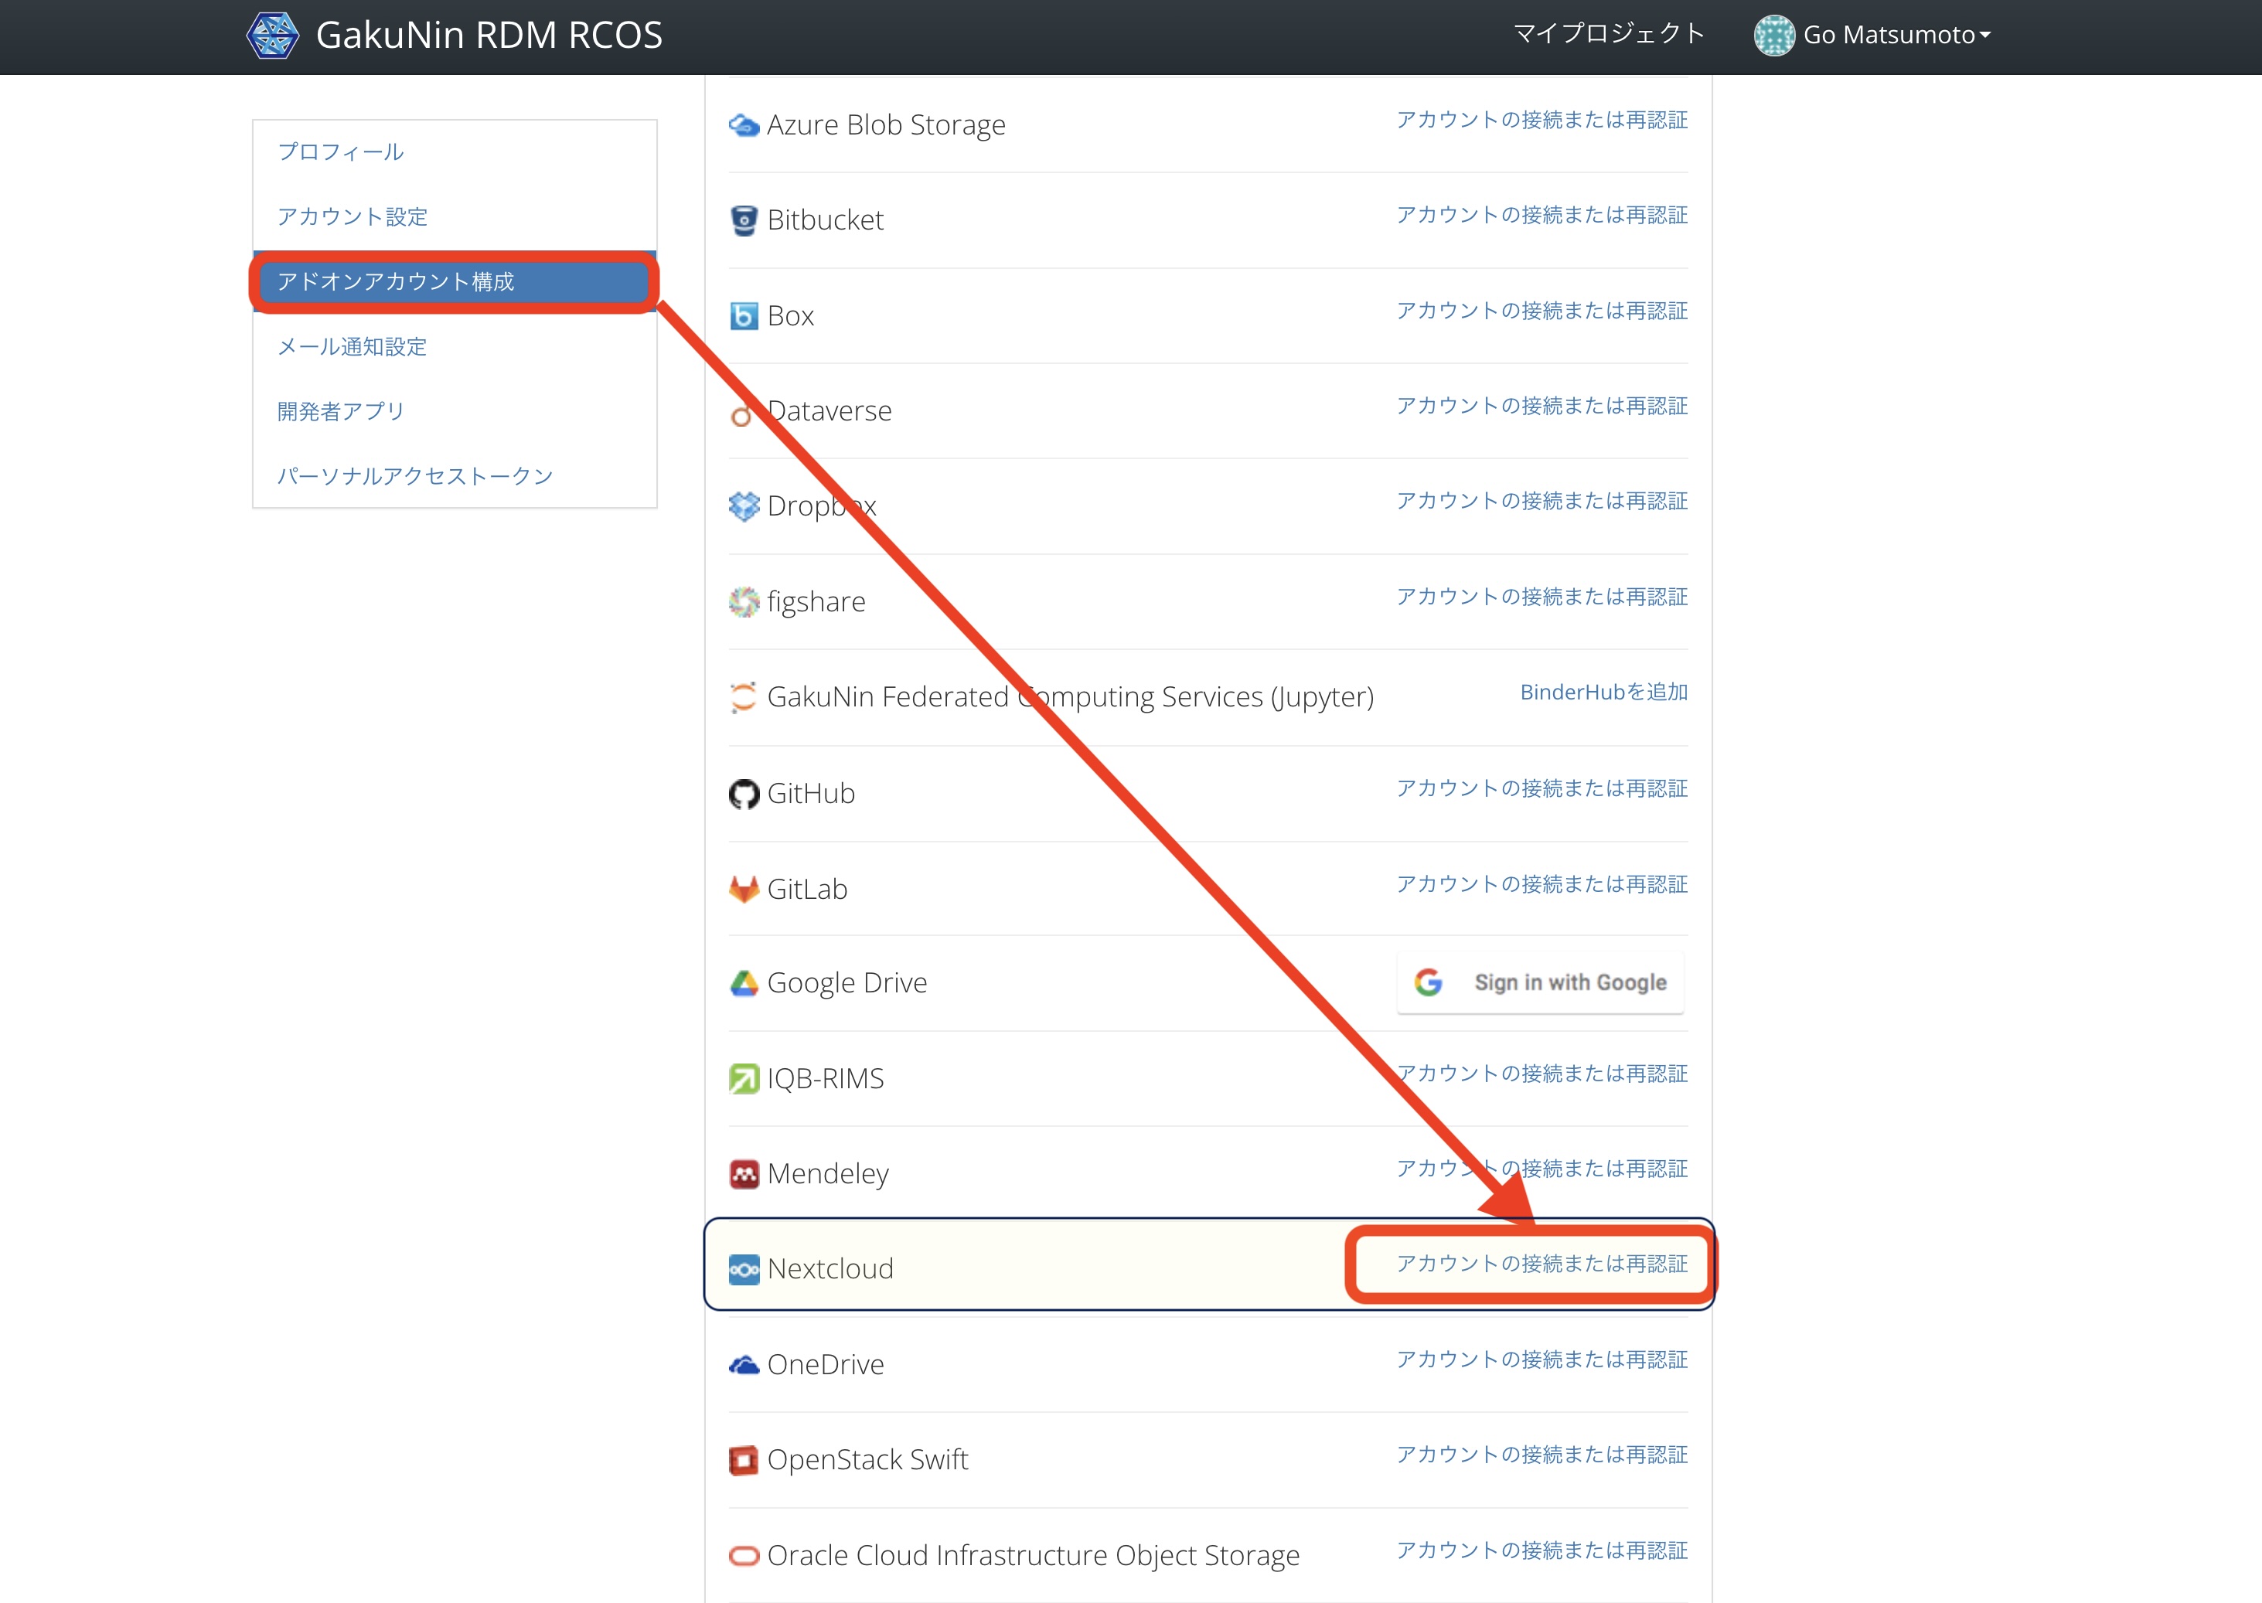Click the Google Drive addon name
This screenshot has height=1603, width=2262.
click(x=847, y=983)
